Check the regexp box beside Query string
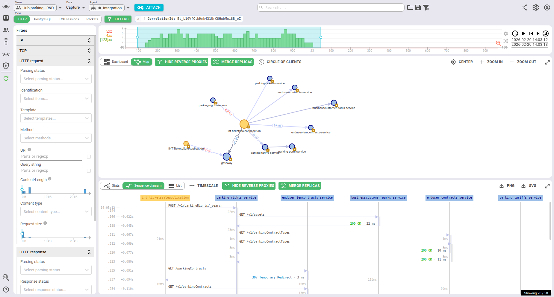554x297 pixels. (x=89, y=170)
